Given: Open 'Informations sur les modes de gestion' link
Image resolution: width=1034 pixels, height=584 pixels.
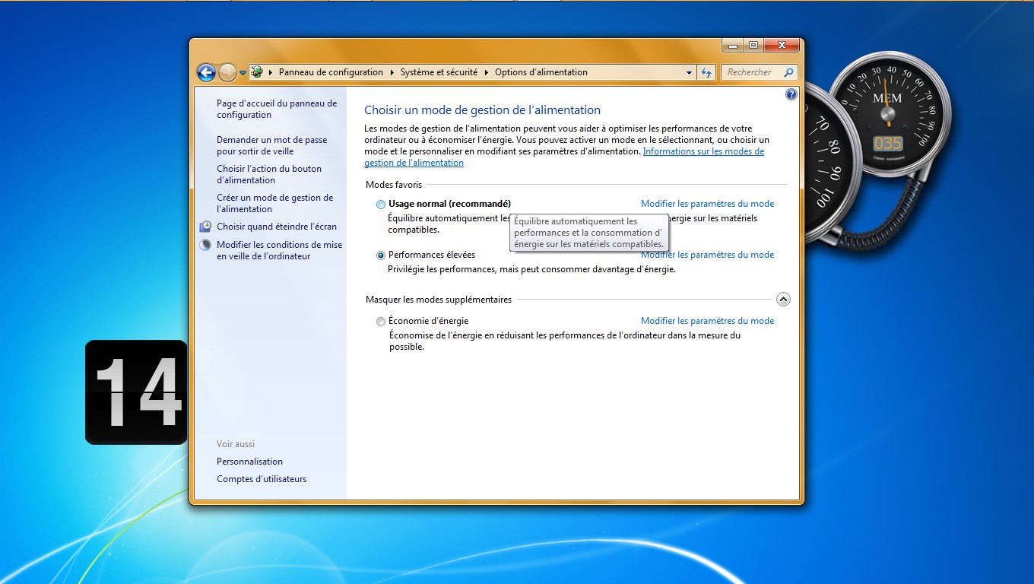Looking at the screenshot, I should (703, 151).
